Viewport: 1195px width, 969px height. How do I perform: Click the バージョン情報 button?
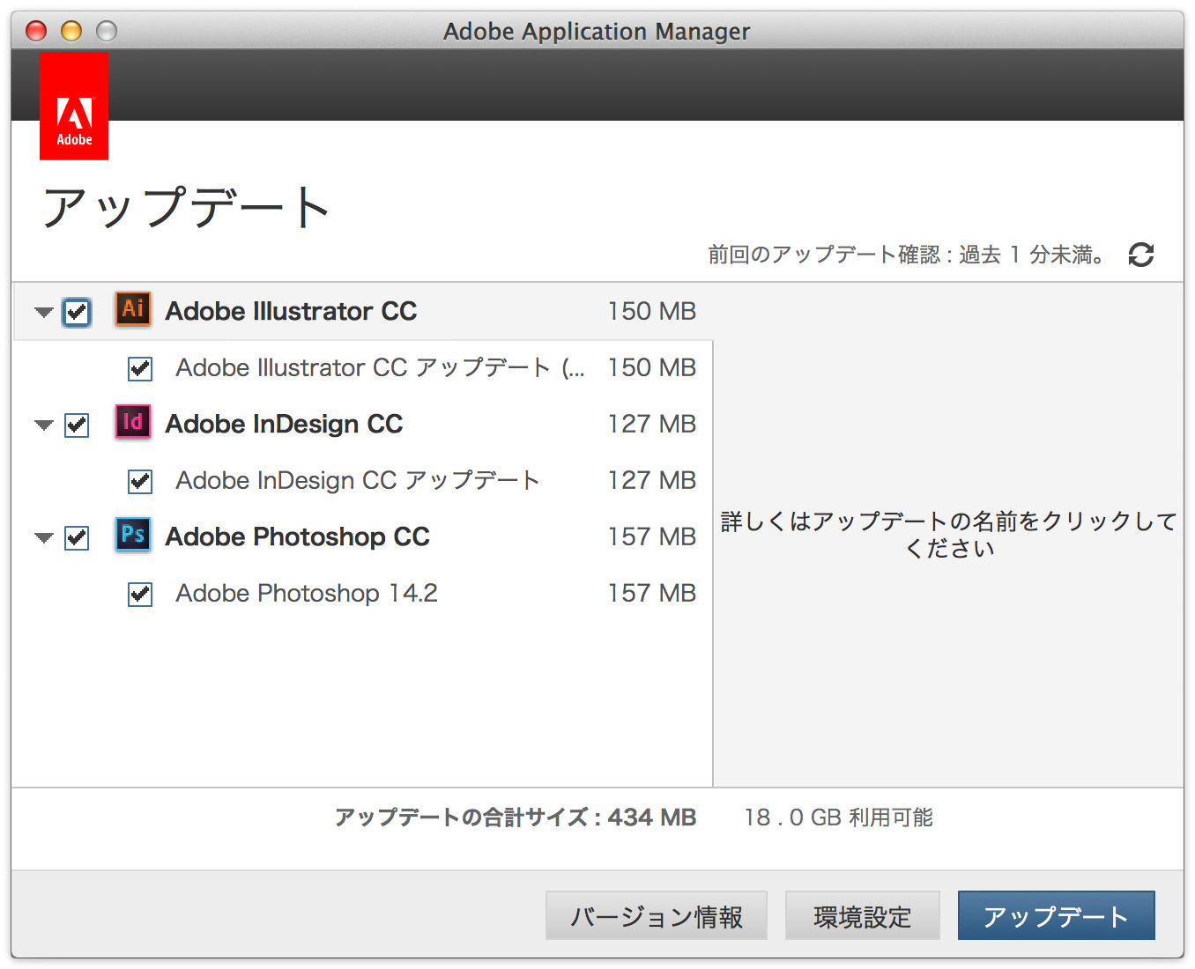pyautogui.click(x=657, y=915)
